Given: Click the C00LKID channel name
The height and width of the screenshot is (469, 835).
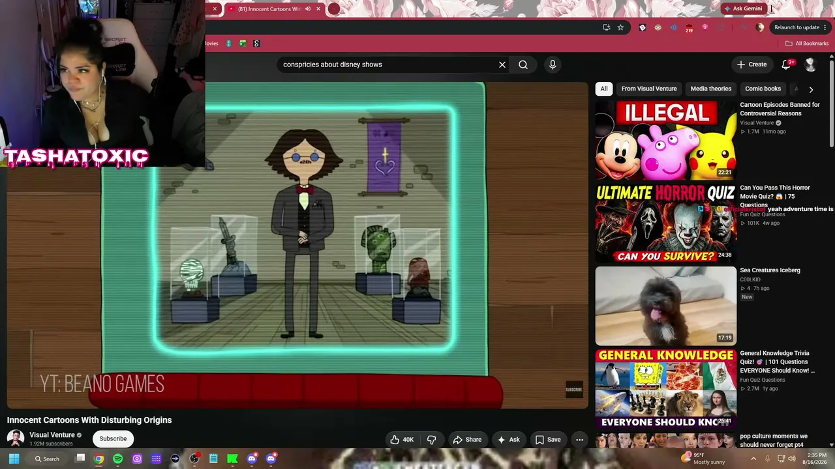Looking at the screenshot, I should (x=750, y=279).
